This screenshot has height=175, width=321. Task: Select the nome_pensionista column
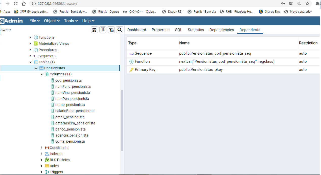(x=70, y=105)
